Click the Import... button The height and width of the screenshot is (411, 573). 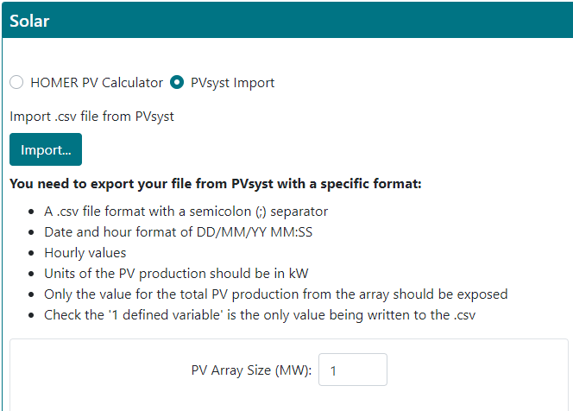coord(46,149)
